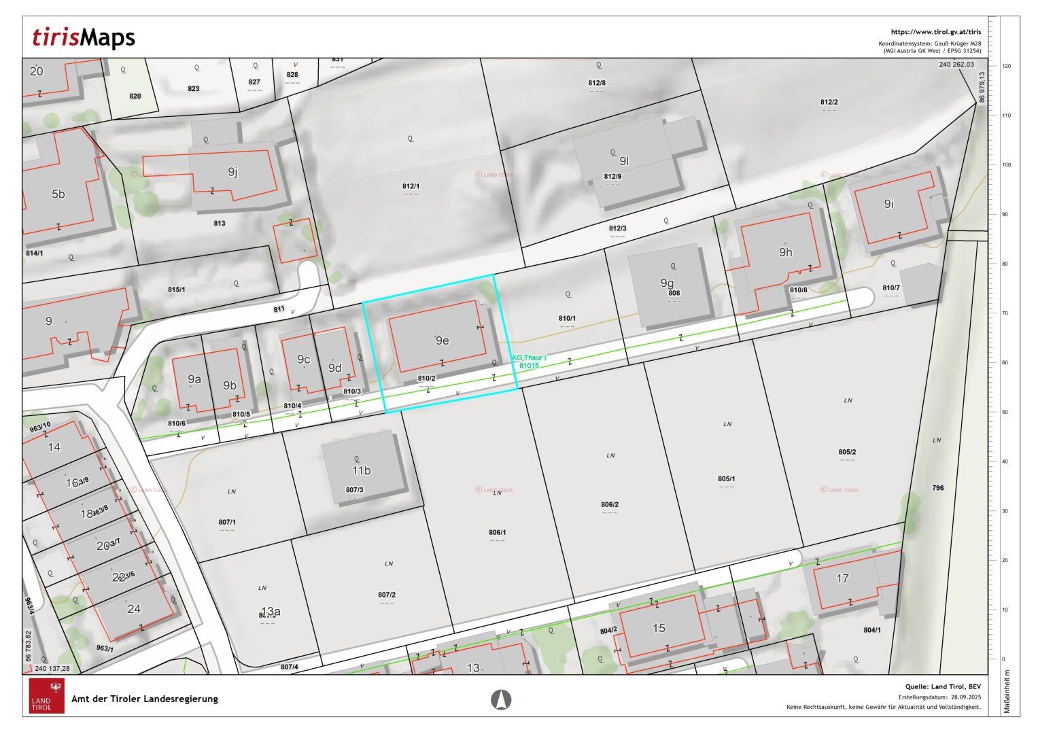Select parcel 812/1 label

pos(411,186)
